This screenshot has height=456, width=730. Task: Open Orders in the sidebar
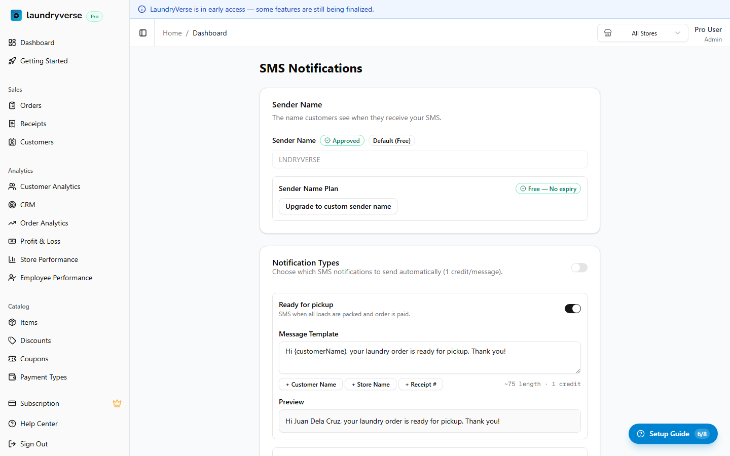point(31,105)
